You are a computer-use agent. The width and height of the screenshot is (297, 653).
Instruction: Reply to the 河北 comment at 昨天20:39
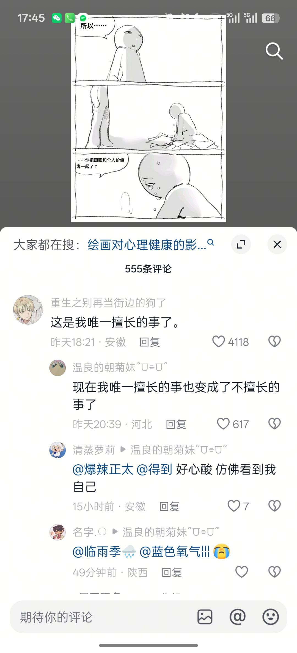click(176, 425)
